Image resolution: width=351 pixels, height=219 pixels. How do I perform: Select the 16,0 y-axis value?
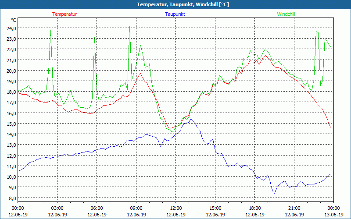click(x=11, y=113)
